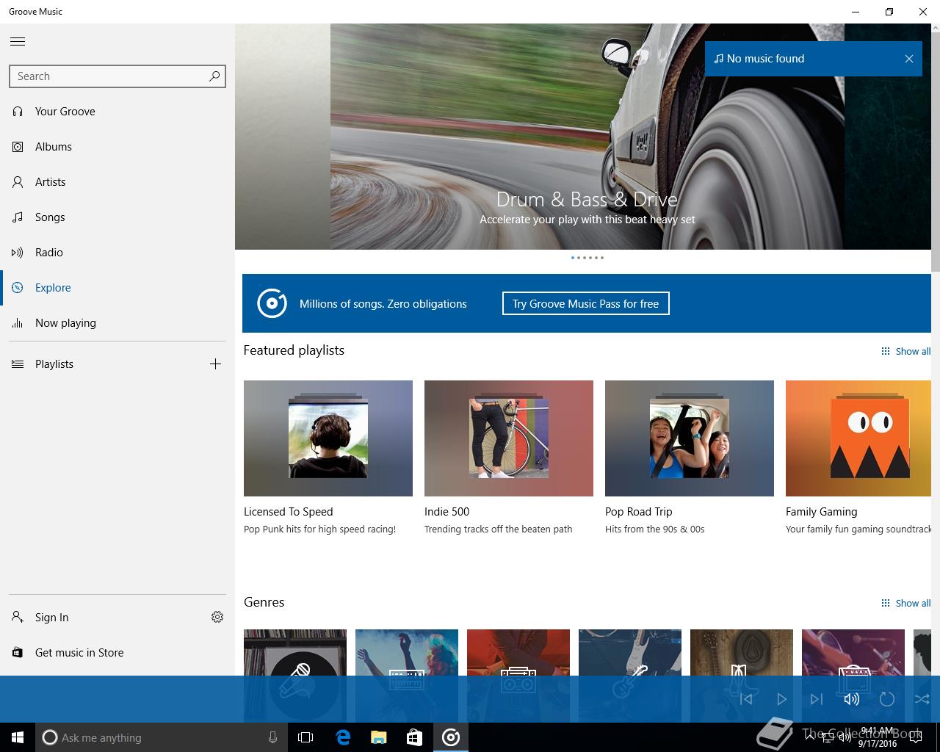Open Radio from the sidebar
The image size is (940, 752).
coord(117,253)
